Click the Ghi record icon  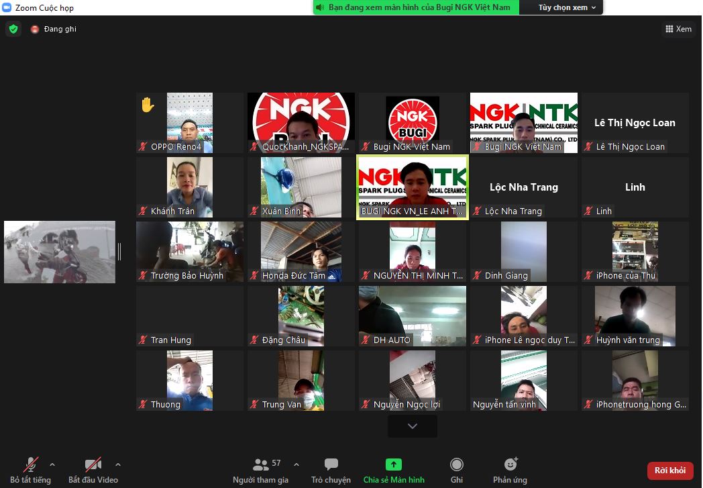click(x=457, y=465)
